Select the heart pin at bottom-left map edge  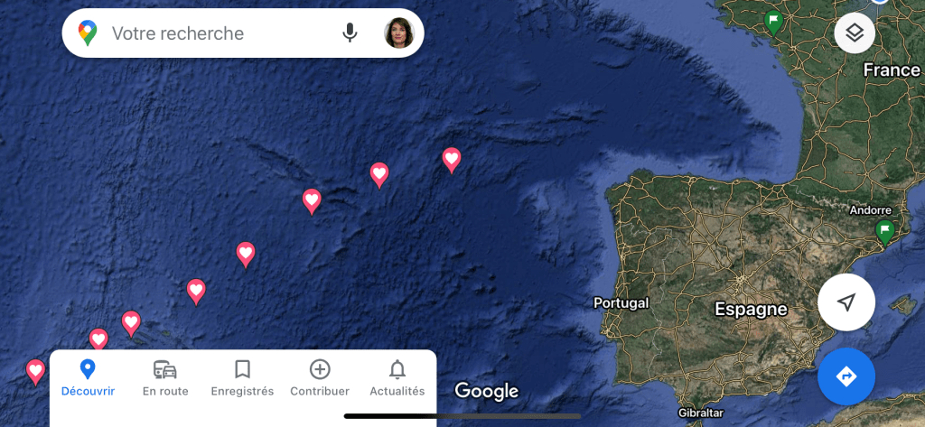tap(35, 372)
